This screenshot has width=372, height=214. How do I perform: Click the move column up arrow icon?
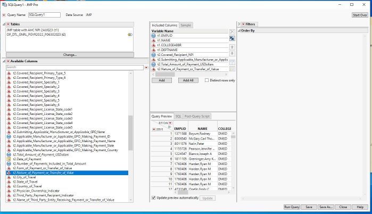(x=232, y=47)
